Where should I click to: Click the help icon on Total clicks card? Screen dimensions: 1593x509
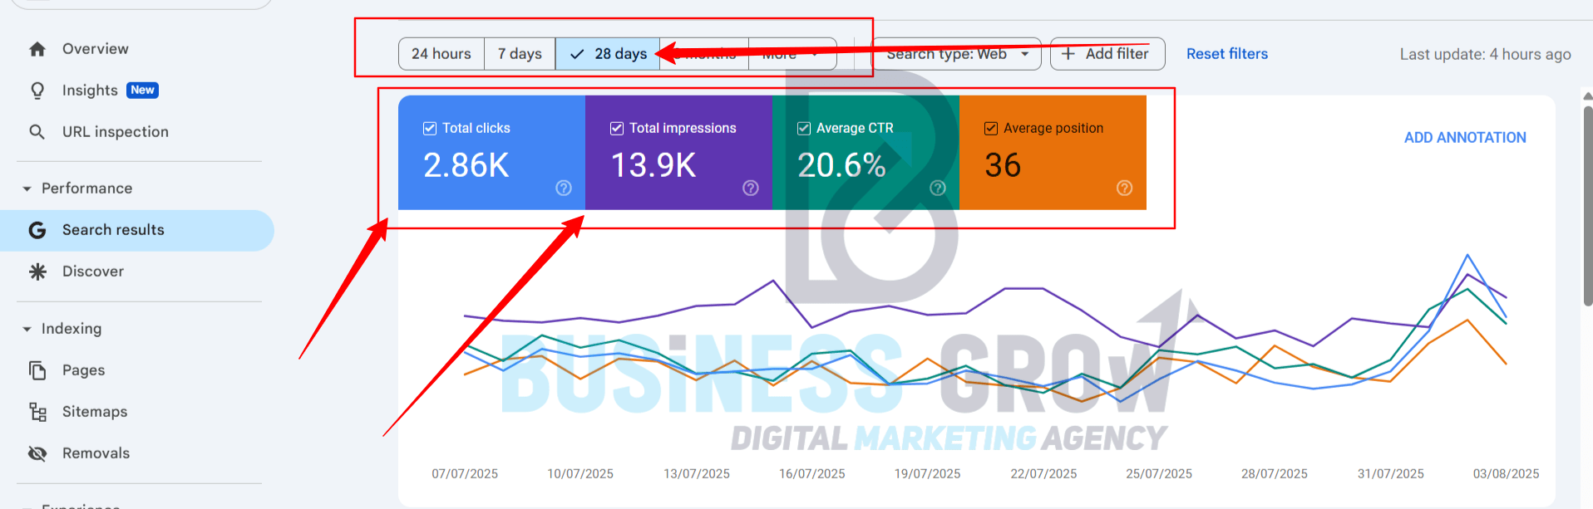coord(564,188)
